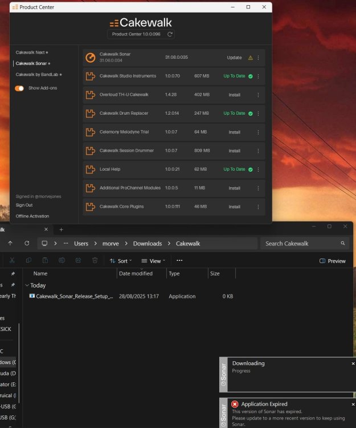Select Cakewalk by BandLab in the sidebar
Screen dimensions: 356x428
tap(38, 75)
